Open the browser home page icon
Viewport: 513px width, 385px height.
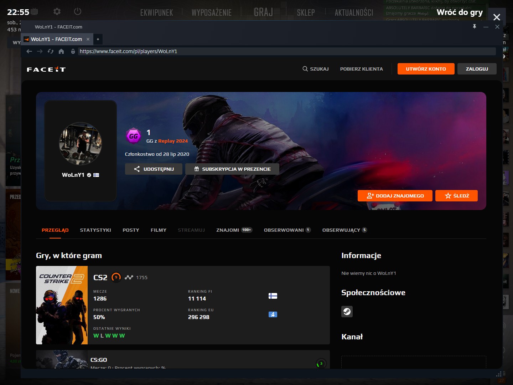point(61,51)
